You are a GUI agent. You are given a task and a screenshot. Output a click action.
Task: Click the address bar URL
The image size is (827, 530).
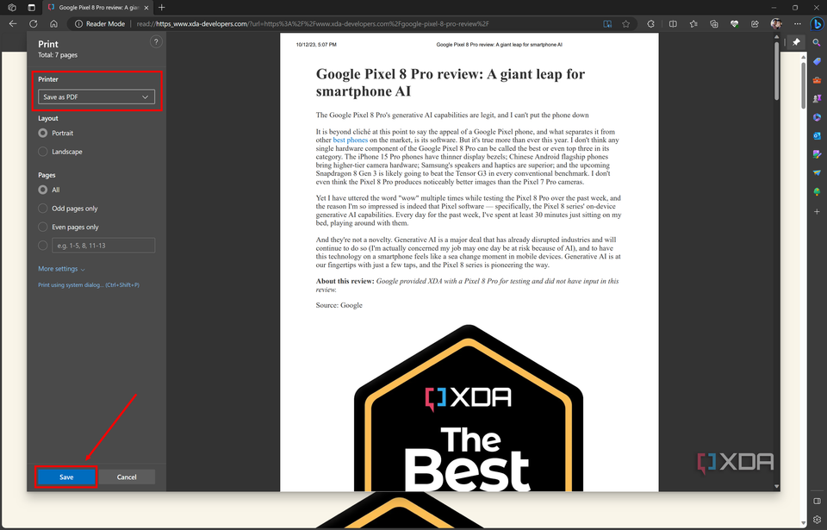(x=312, y=24)
